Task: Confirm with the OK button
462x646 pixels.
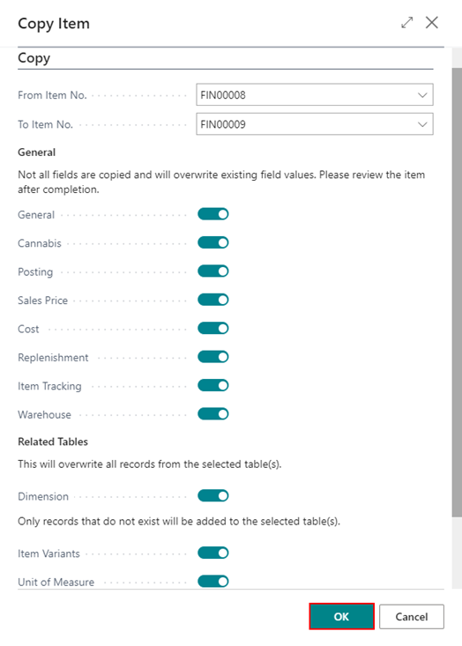Action: [342, 616]
